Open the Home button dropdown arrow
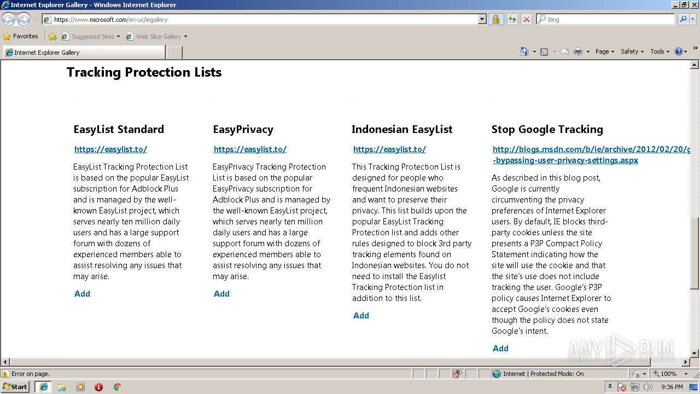Image resolution: width=700 pixels, height=394 pixels. (534, 51)
